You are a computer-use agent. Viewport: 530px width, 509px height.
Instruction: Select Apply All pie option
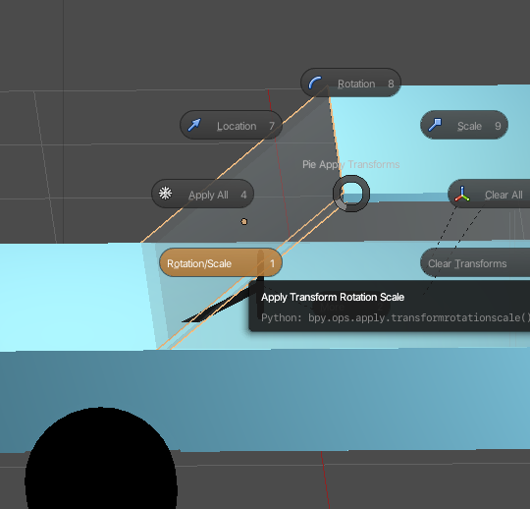click(202, 194)
